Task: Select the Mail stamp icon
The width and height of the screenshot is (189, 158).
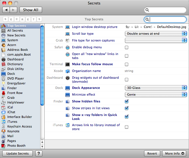Action: [x=3, y=136]
